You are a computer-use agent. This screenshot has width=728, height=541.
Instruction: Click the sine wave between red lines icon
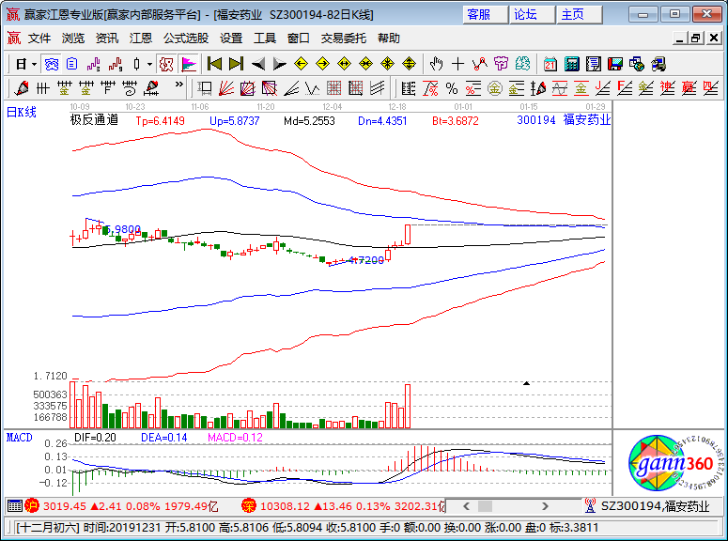[560, 87]
